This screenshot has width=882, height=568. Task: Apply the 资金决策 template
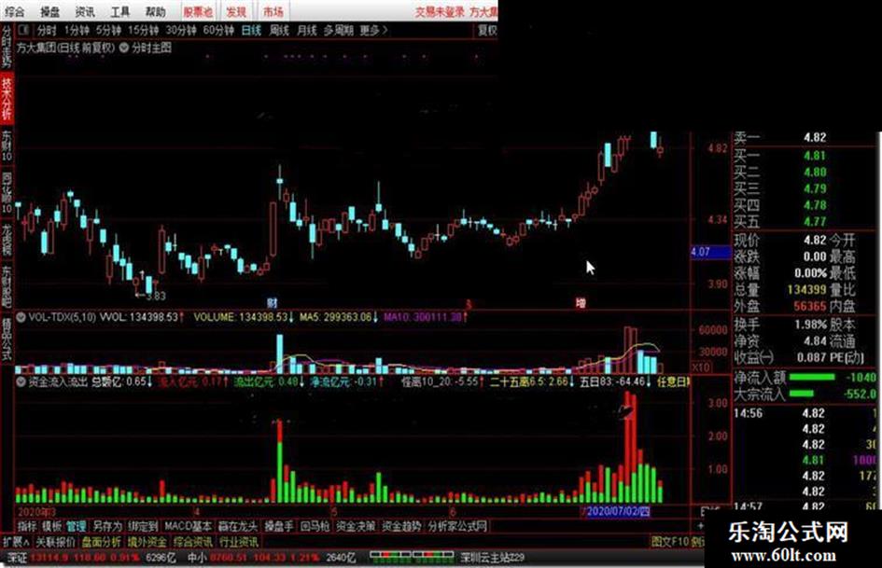point(356,526)
